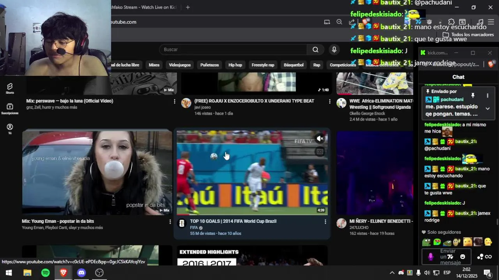Click the screen cast icon in address bar

click(x=327, y=22)
